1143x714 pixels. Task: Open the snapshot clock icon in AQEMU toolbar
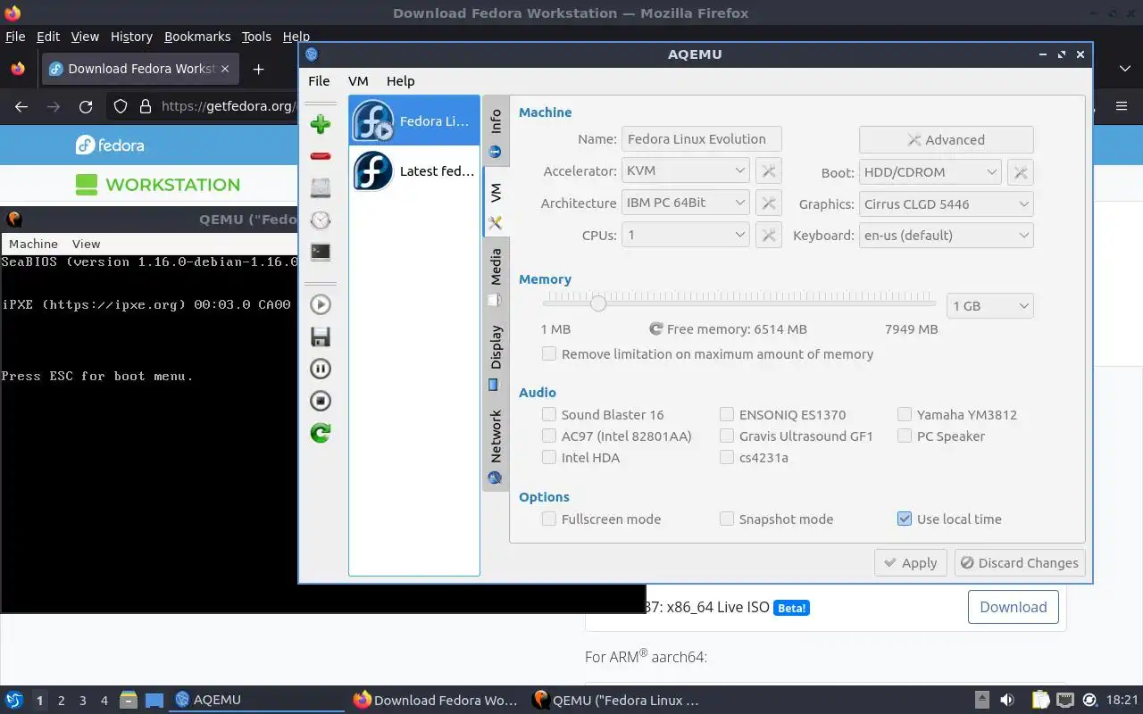click(321, 220)
